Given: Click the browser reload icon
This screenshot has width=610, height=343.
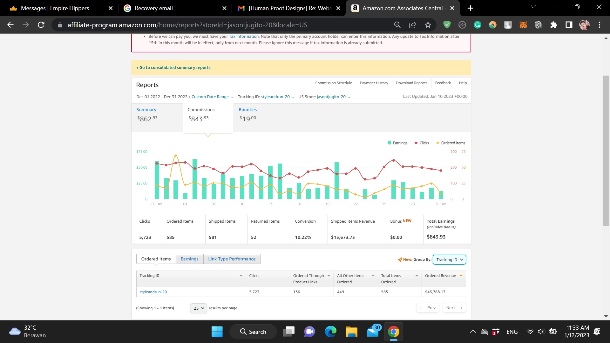Looking at the screenshot, I should point(41,25).
